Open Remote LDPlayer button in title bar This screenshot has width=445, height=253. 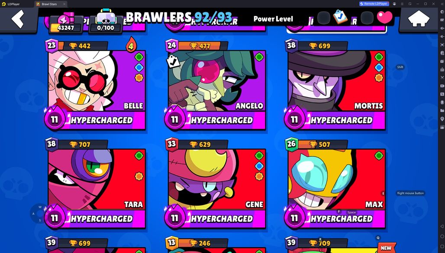(374, 4)
